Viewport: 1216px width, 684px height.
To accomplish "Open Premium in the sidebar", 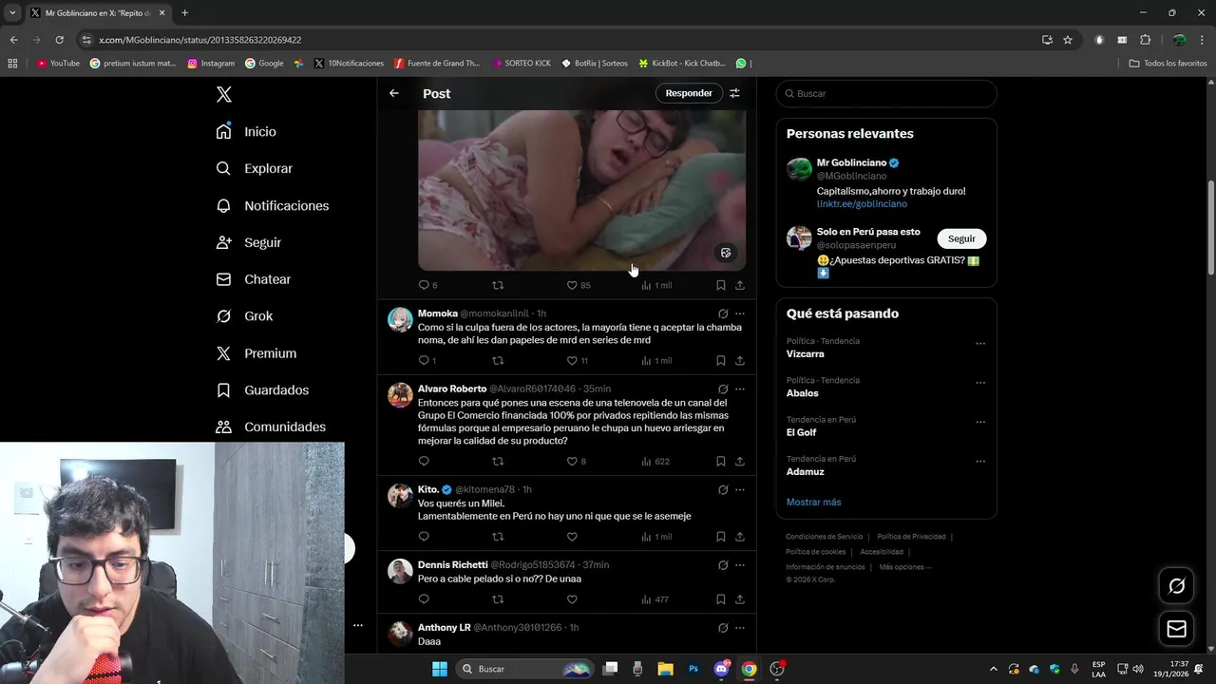I will coord(256,353).
